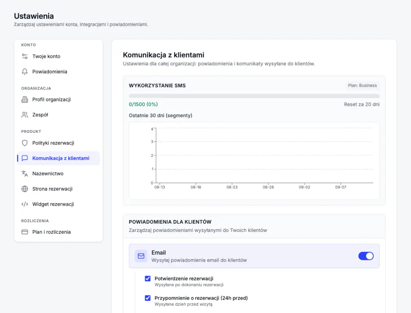Screen dimensions: 411x313
Task: Open Plan i rozliczenia section
Action: 58,232
